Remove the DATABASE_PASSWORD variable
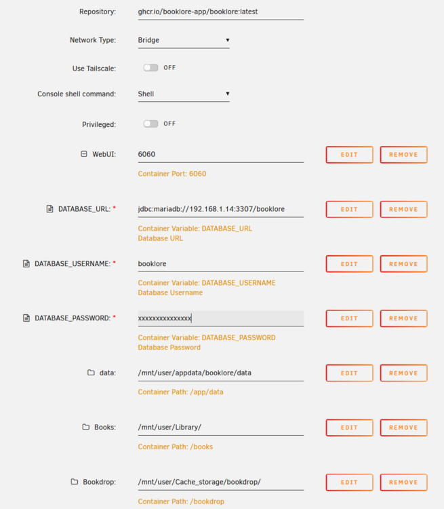This screenshot has width=444, height=509. tap(403, 318)
